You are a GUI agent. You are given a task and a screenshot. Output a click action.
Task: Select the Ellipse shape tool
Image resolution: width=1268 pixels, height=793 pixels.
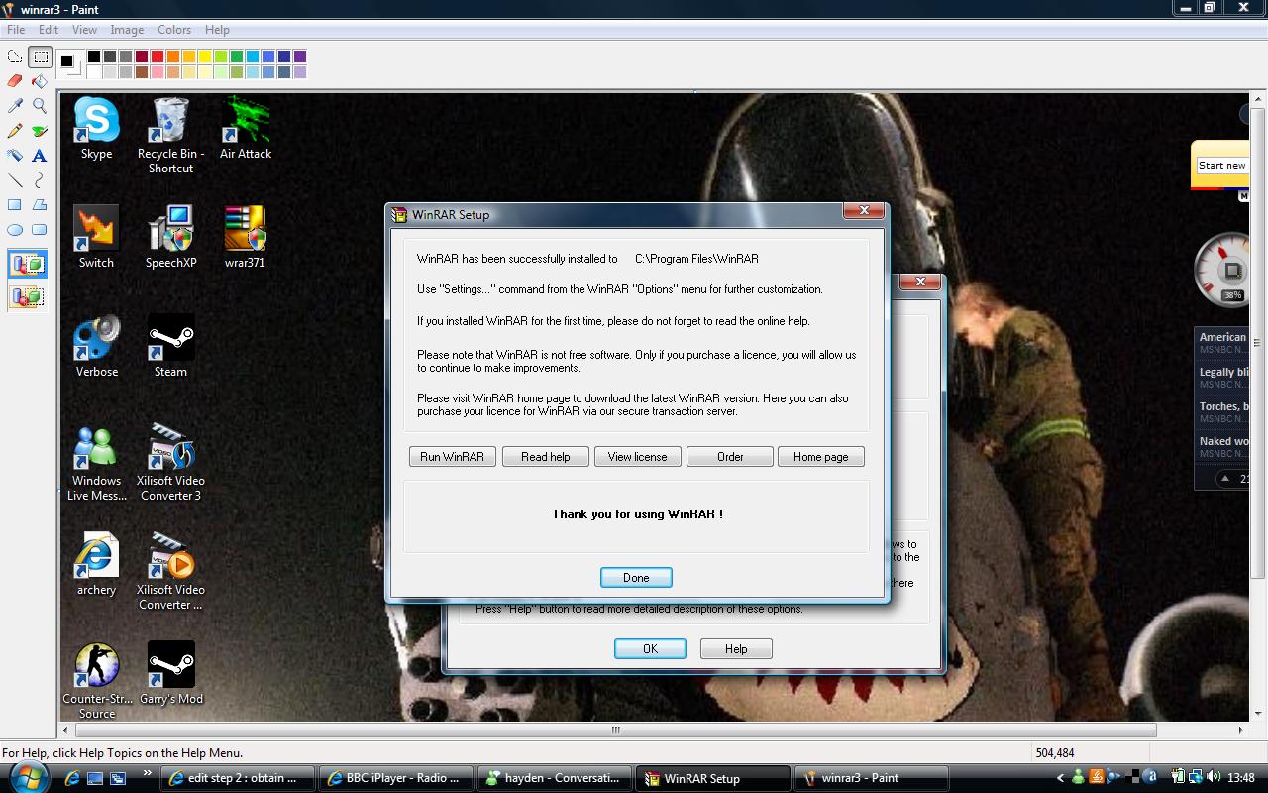(15, 230)
